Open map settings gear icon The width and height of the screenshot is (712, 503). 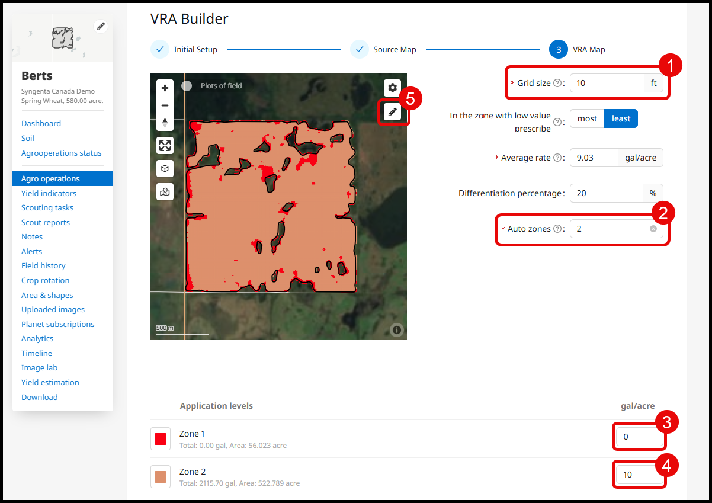click(392, 88)
